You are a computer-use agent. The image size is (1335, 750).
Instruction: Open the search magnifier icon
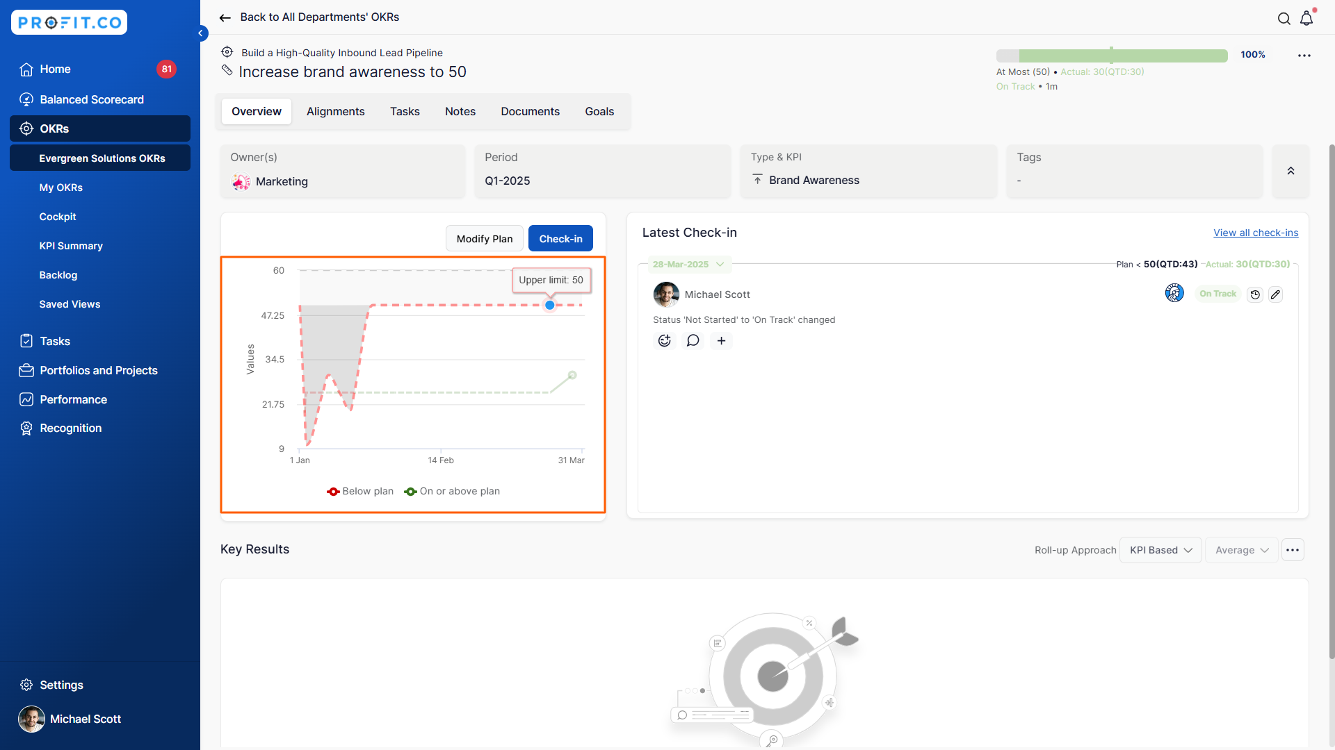[x=1284, y=19]
